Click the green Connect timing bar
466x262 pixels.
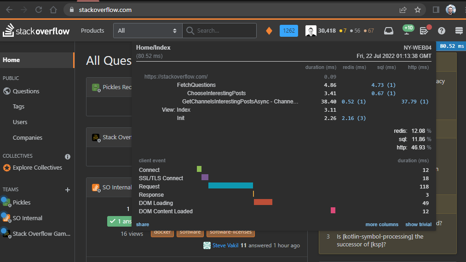click(x=199, y=169)
